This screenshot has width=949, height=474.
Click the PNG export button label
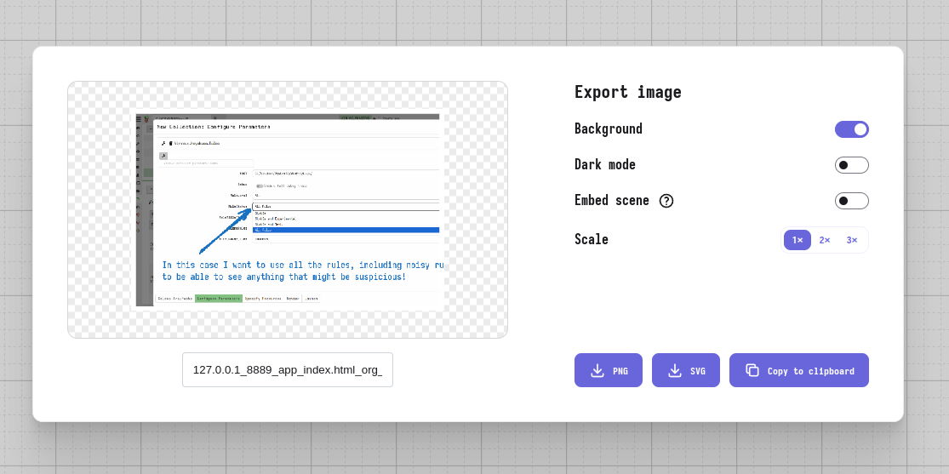click(620, 371)
